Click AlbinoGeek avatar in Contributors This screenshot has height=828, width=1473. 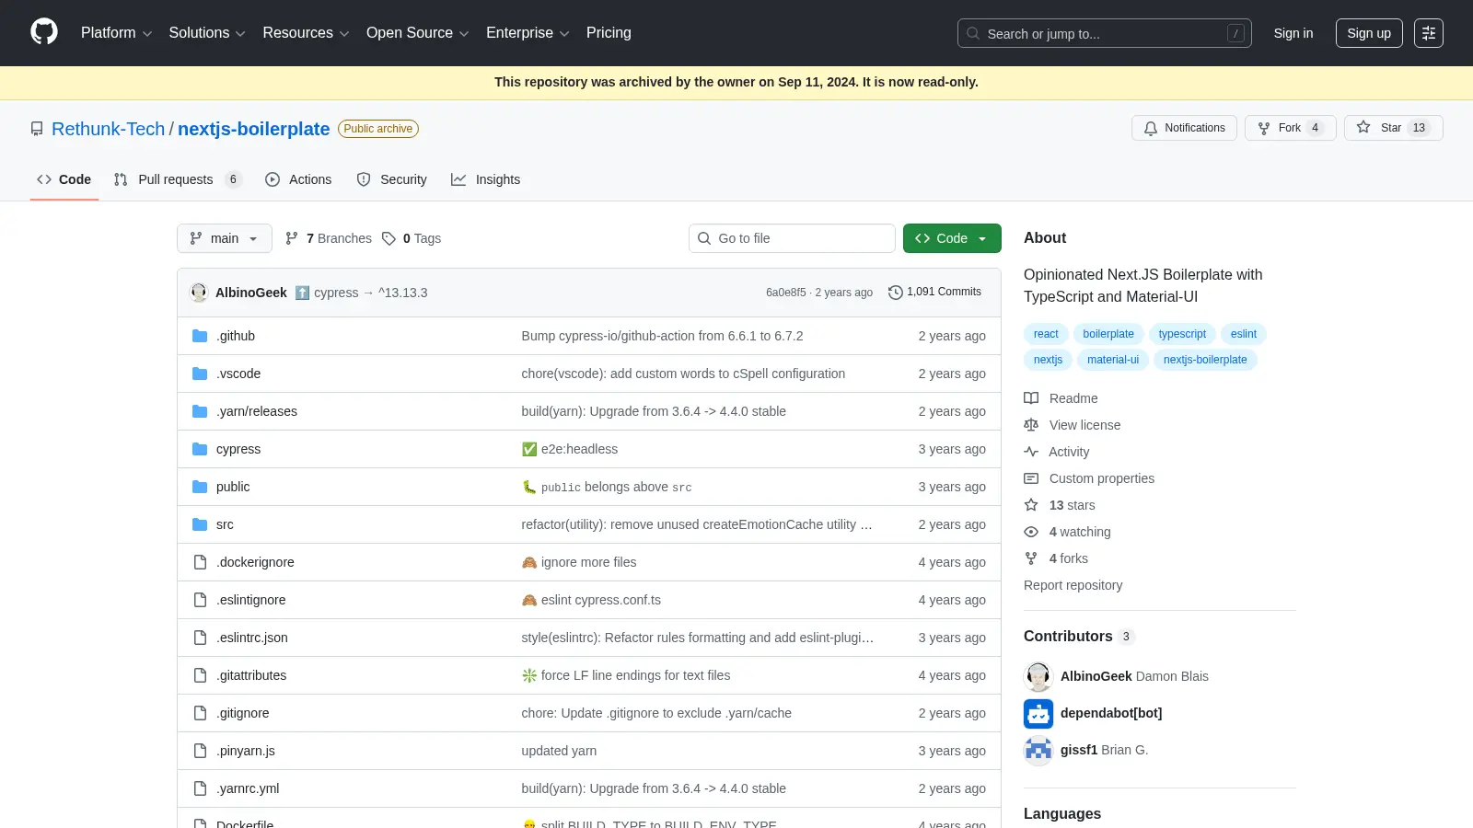point(1038,676)
